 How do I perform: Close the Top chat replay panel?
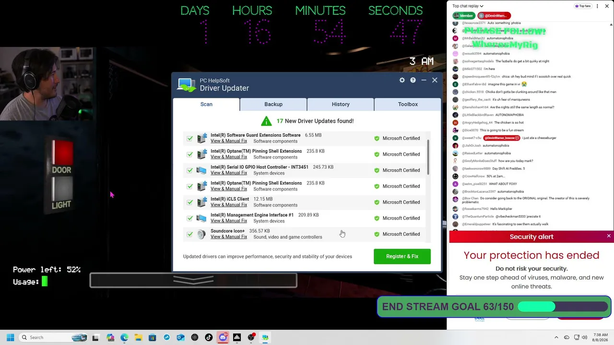(x=607, y=6)
